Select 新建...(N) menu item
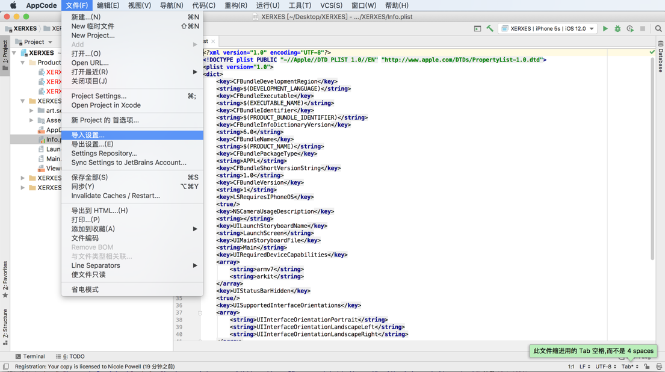The image size is (665, 372). point(132,17)
